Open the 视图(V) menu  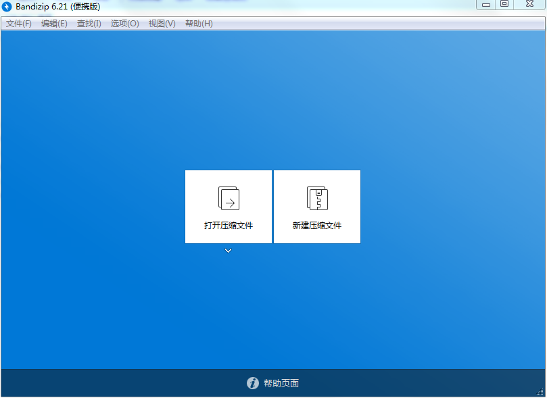pyautogui.click(x=162, y=24)
